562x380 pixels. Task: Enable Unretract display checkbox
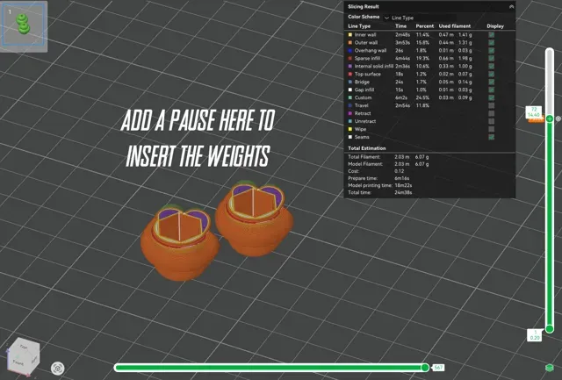click(492, 121)
